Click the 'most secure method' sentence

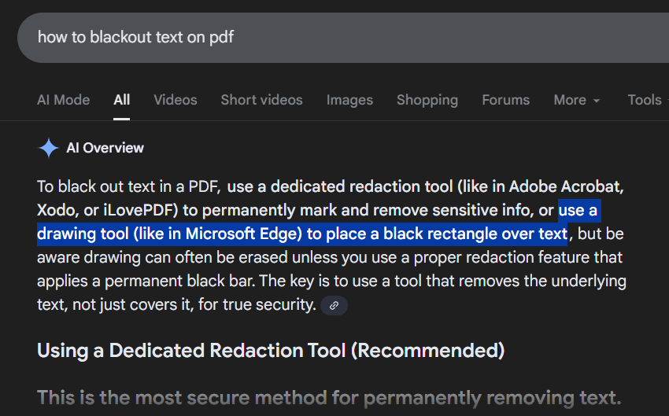[x=329, y=397]
